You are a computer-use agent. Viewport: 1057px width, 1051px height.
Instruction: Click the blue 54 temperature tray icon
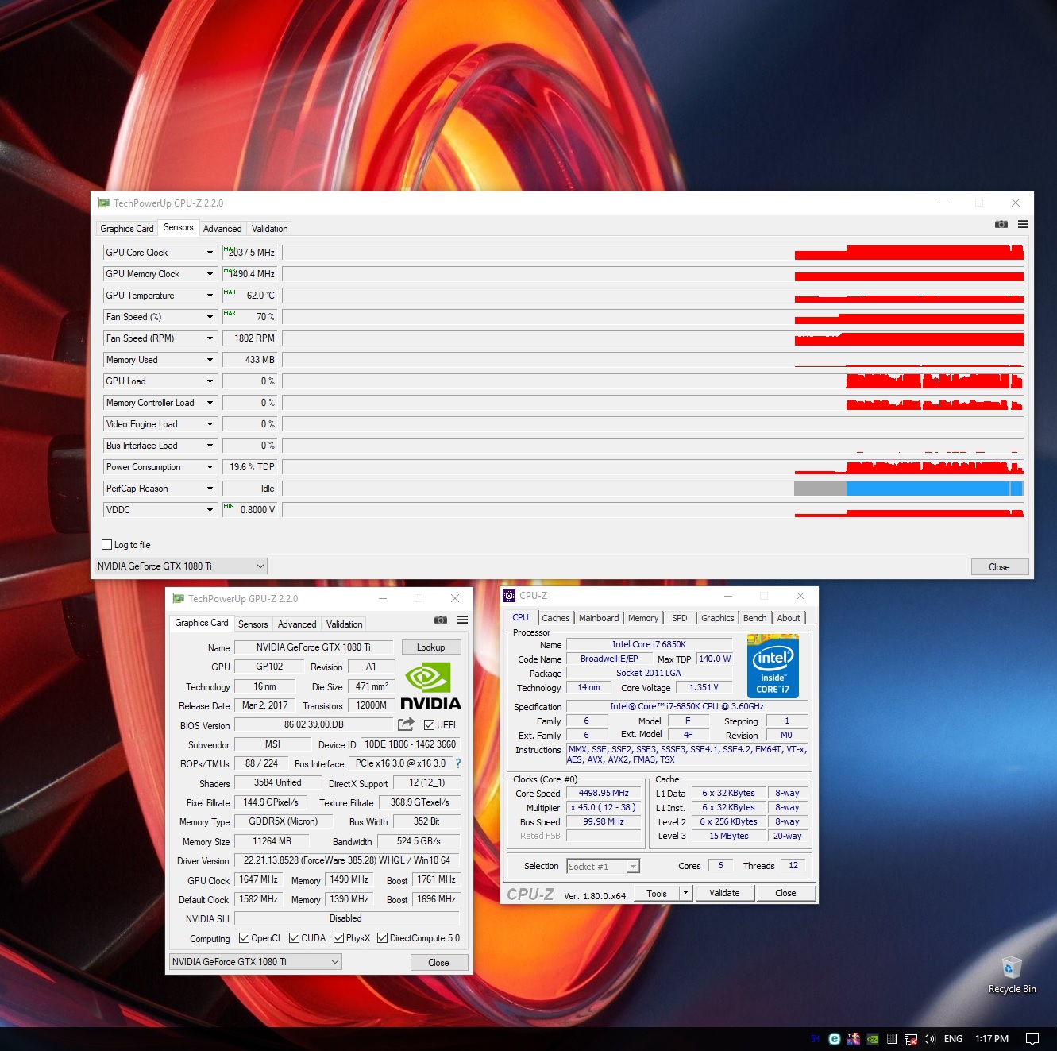pyautogui.click(x=816, y=1039)
